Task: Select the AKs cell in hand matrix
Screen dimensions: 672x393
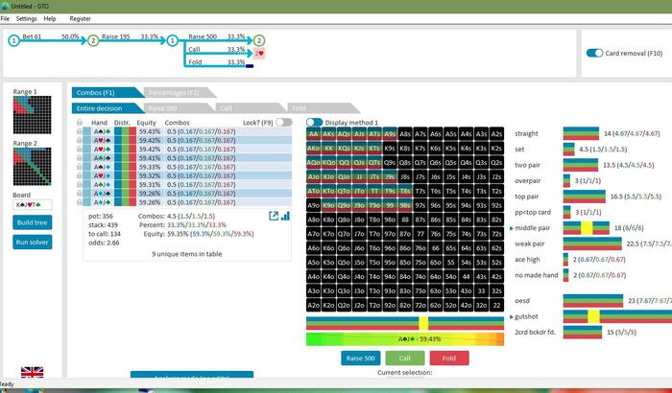Action: click(328, 133)
